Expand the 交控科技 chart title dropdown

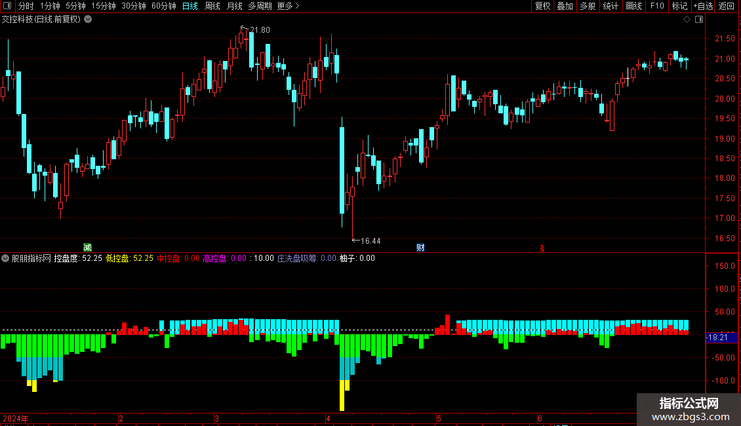pos(88,20)
